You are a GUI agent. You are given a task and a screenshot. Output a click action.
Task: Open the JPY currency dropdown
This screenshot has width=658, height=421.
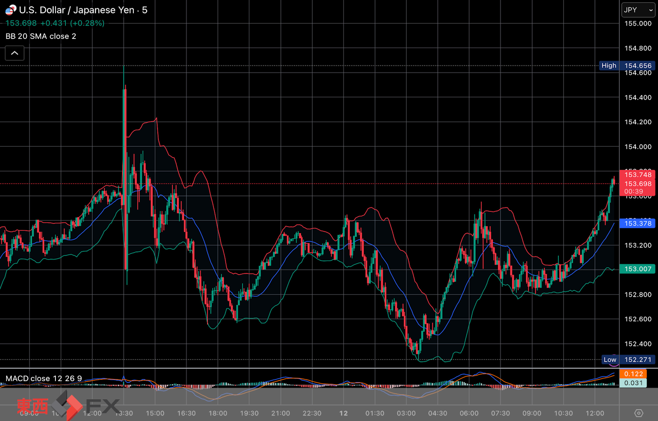coord(638,10)
